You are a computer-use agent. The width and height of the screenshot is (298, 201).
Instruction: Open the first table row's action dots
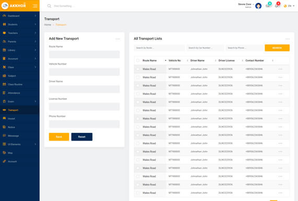pos(280,69)
